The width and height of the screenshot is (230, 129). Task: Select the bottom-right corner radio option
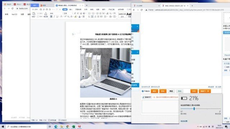225,122
